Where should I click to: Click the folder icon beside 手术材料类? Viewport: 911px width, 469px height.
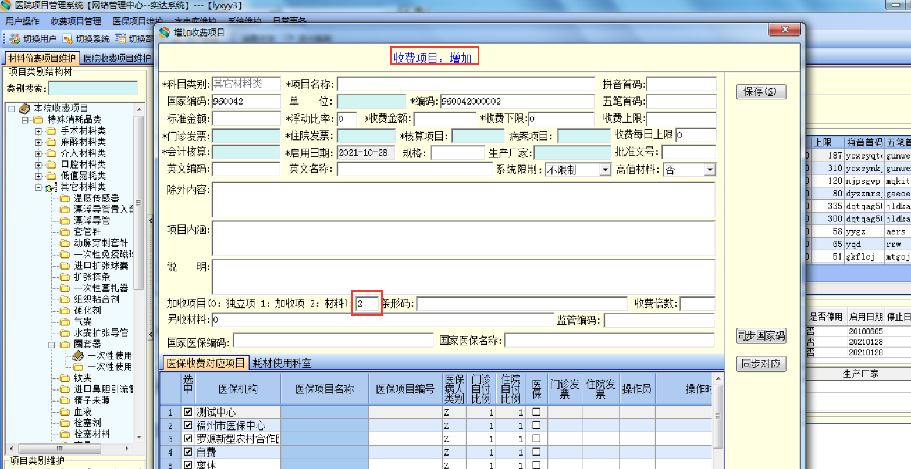pos(51,131)
